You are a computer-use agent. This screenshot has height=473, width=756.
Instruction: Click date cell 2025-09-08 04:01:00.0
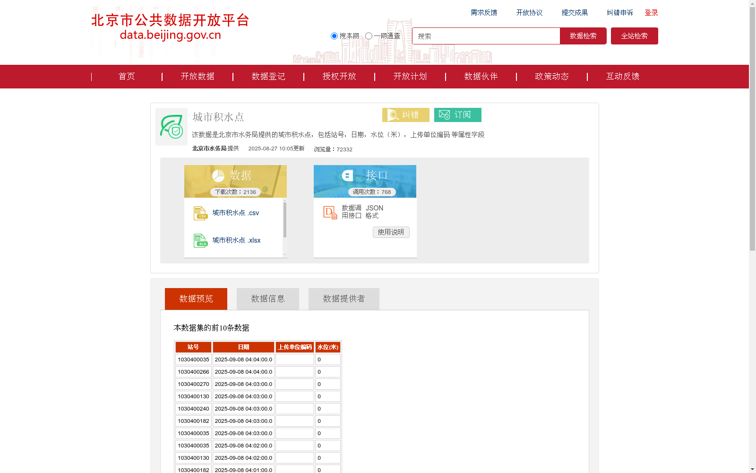pos(243,470)
